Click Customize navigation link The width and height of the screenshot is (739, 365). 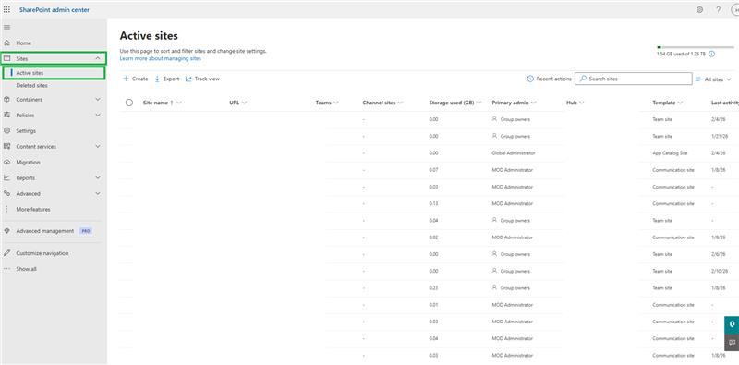coord(42,253)
